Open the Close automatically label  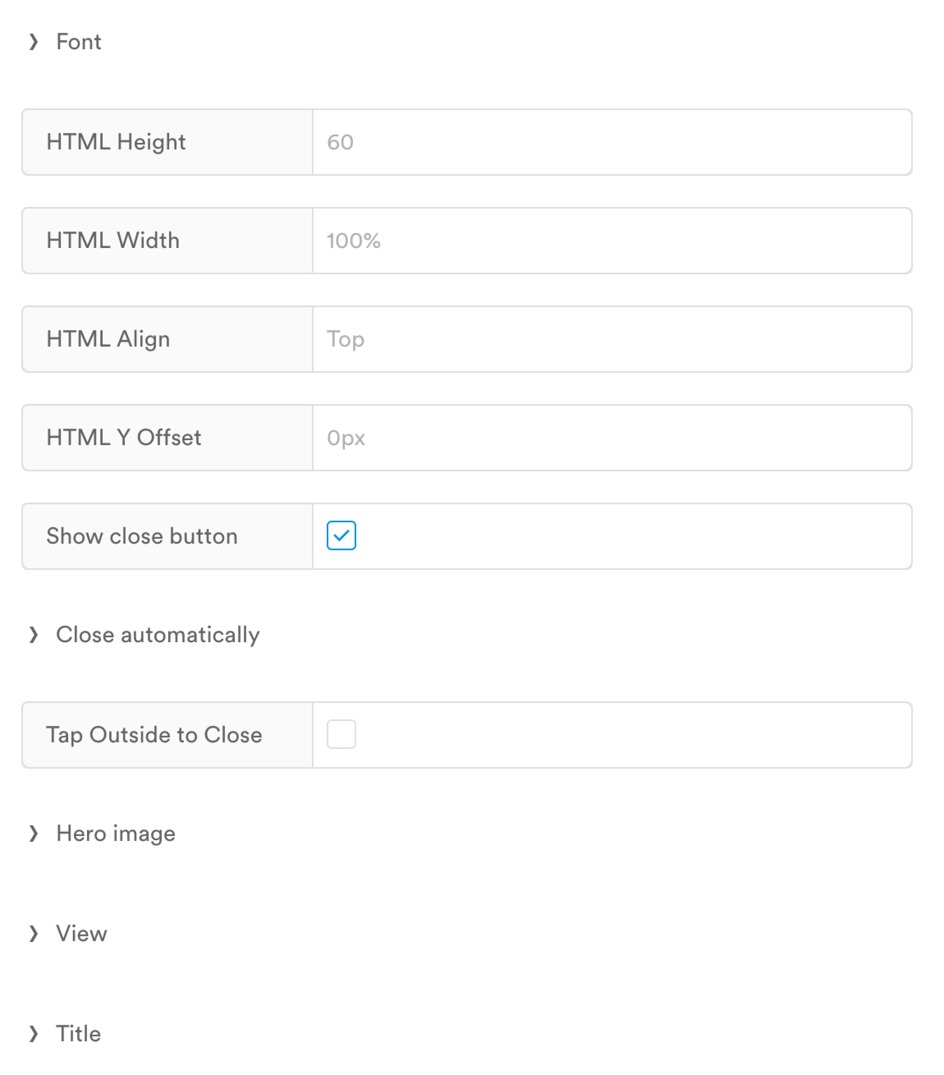click(158, 635)
